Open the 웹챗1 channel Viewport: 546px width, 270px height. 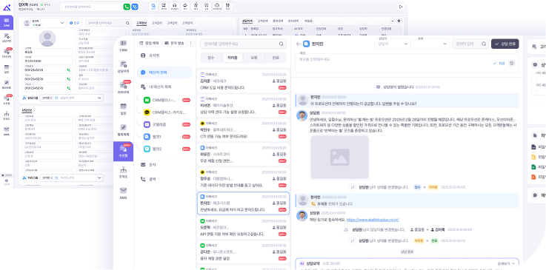tap(167, 137)
